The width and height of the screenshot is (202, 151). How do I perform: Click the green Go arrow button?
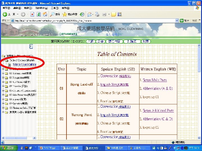(182, 20)
